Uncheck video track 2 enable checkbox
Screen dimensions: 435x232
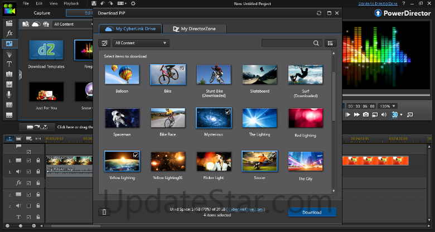pyautogui.click(x=28, y=195)
